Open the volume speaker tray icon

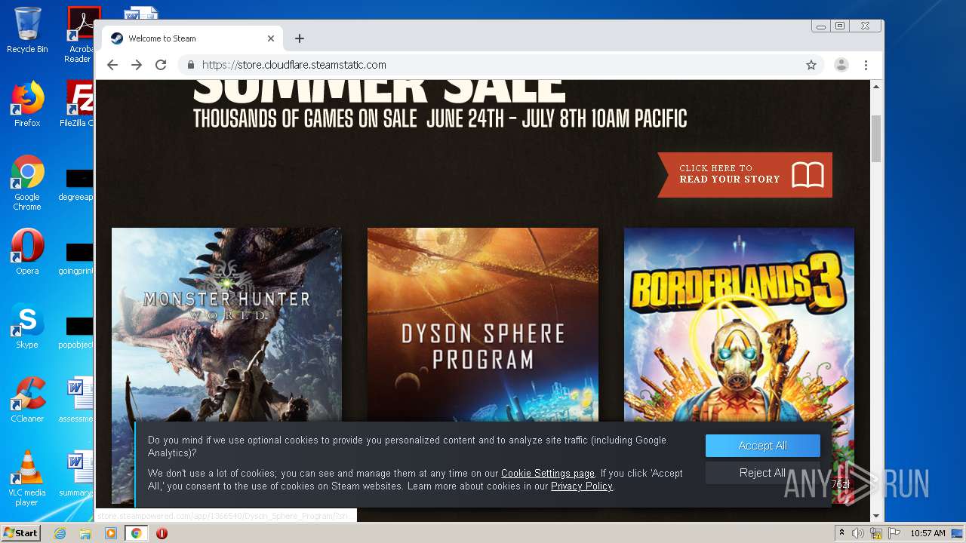(858, 533)
